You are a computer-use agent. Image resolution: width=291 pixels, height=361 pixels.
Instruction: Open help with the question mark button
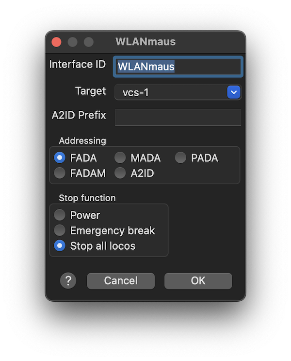coord(68,280)
